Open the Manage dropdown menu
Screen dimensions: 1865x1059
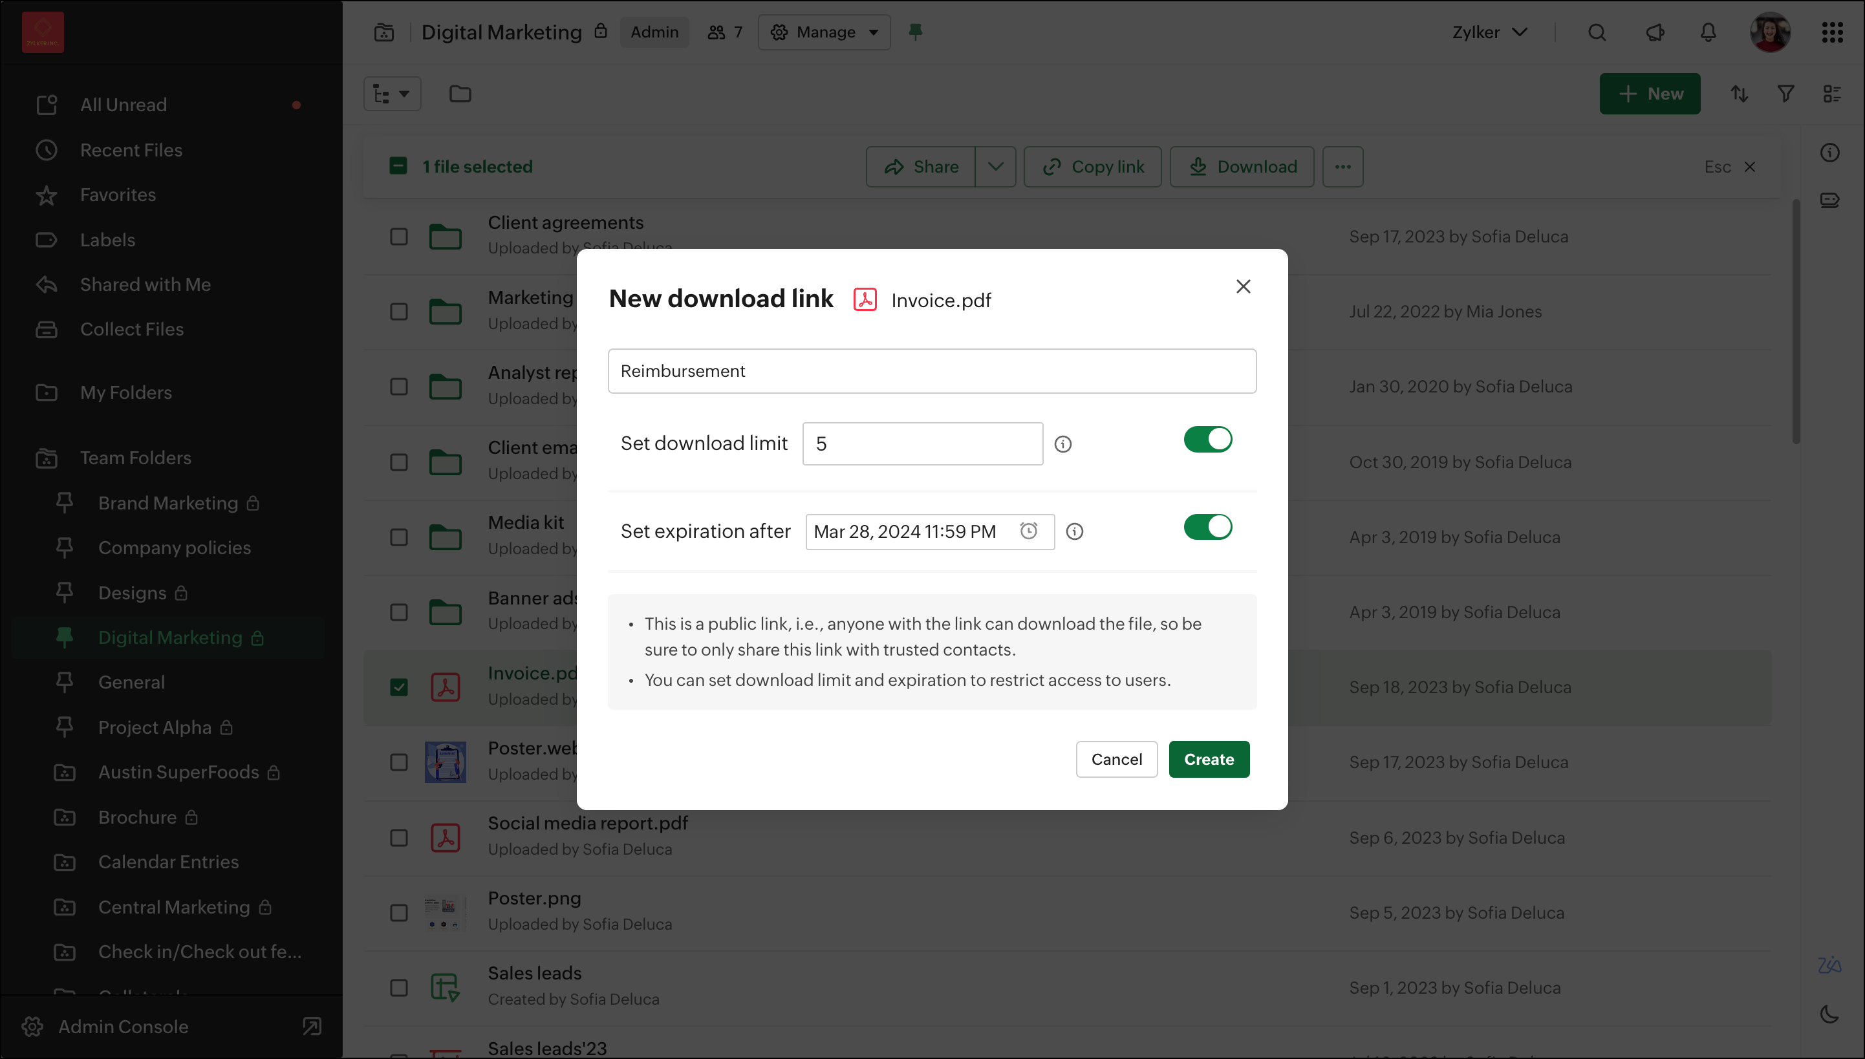[x=824, y=32]
